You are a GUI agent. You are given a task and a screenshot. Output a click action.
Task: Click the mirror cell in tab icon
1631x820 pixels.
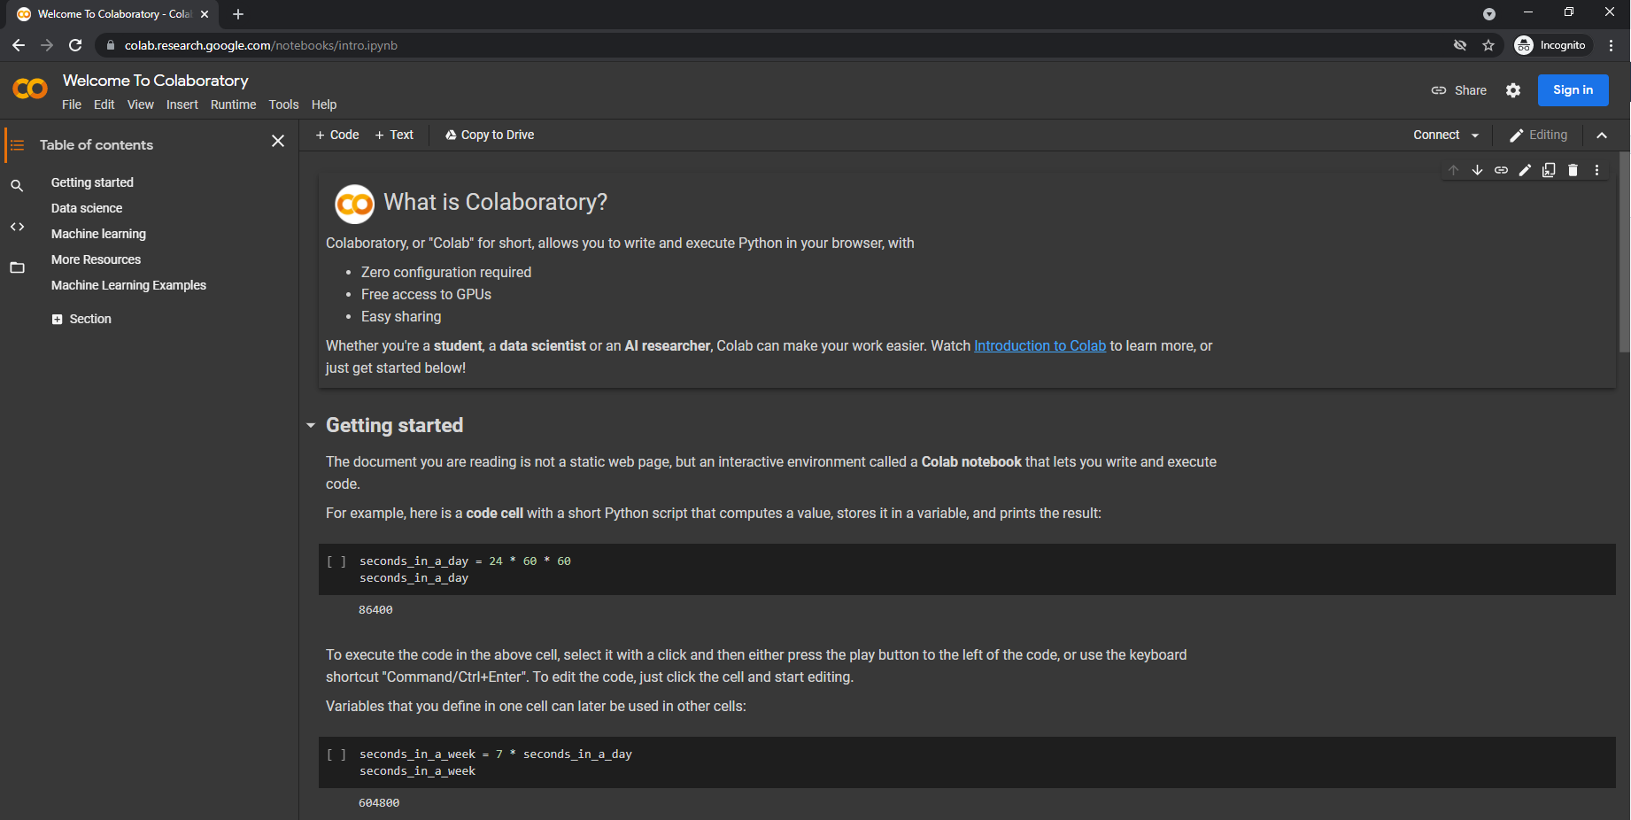[x=1549, y=170]
